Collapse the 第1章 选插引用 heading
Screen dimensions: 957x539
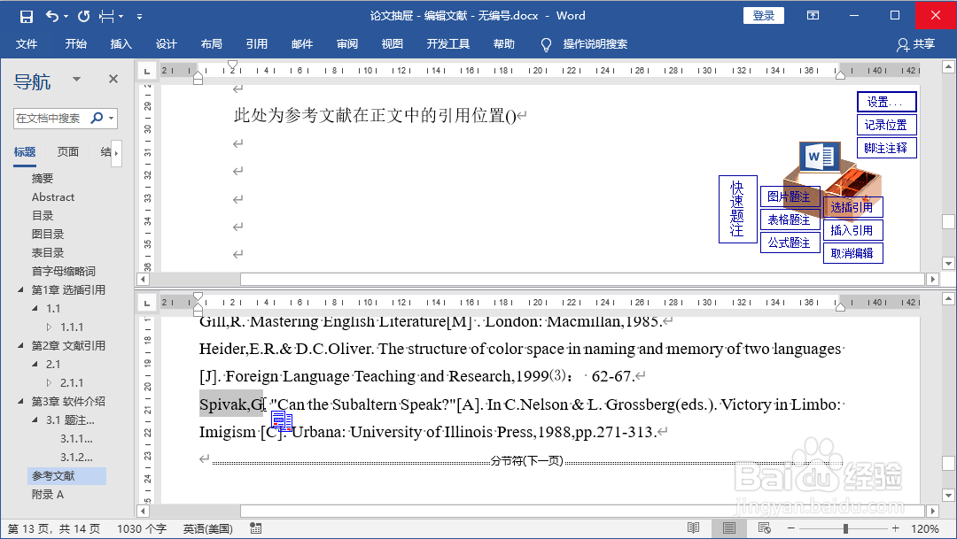[20, 289]
